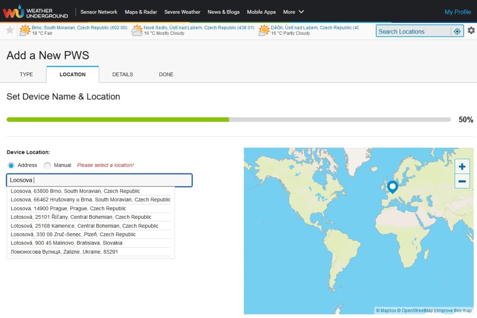Click the green setup progress bar
Image resolution: width=477 pixels, height=318 pixels.
tap(118, 120)
